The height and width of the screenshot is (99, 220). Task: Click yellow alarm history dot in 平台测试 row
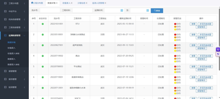tap(175, 72)
